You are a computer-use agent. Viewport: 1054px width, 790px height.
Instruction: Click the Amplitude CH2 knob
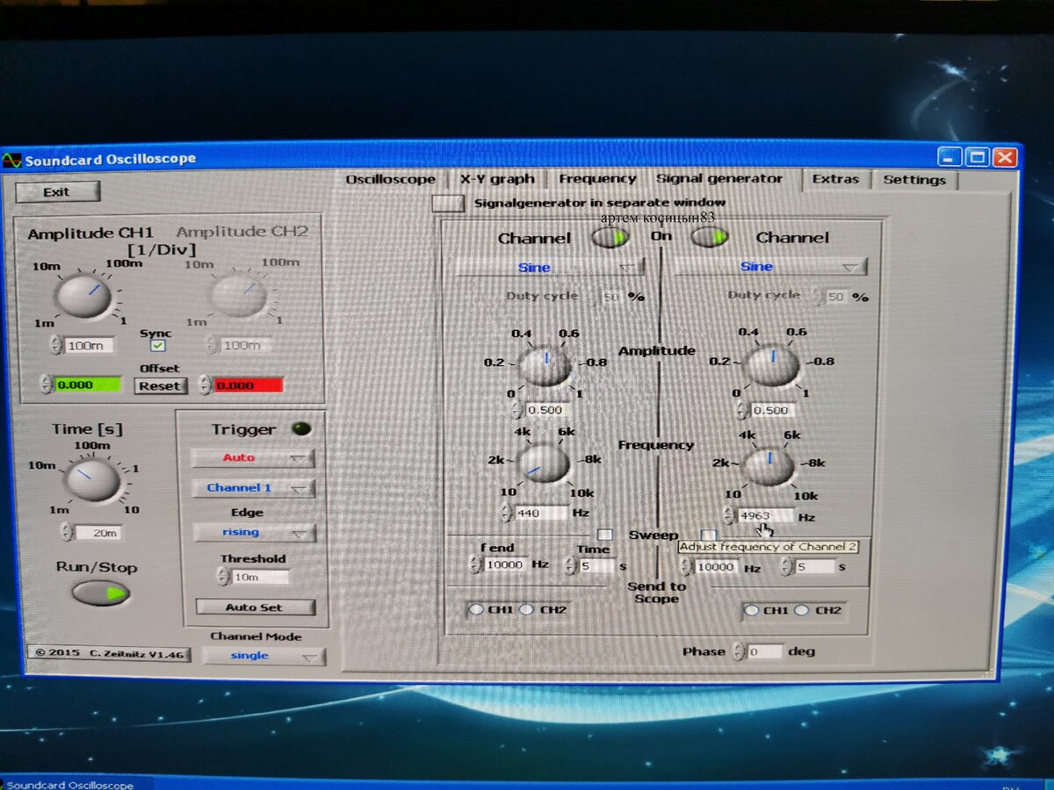coord(238,297)
